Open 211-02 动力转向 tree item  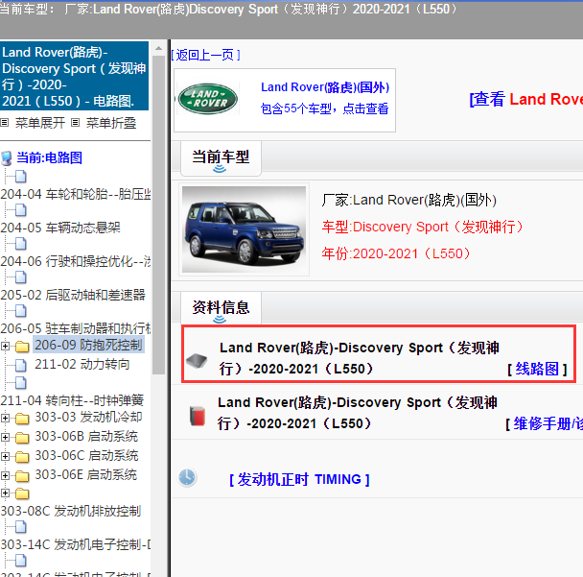pyautogui.click(x=82, y=364)
